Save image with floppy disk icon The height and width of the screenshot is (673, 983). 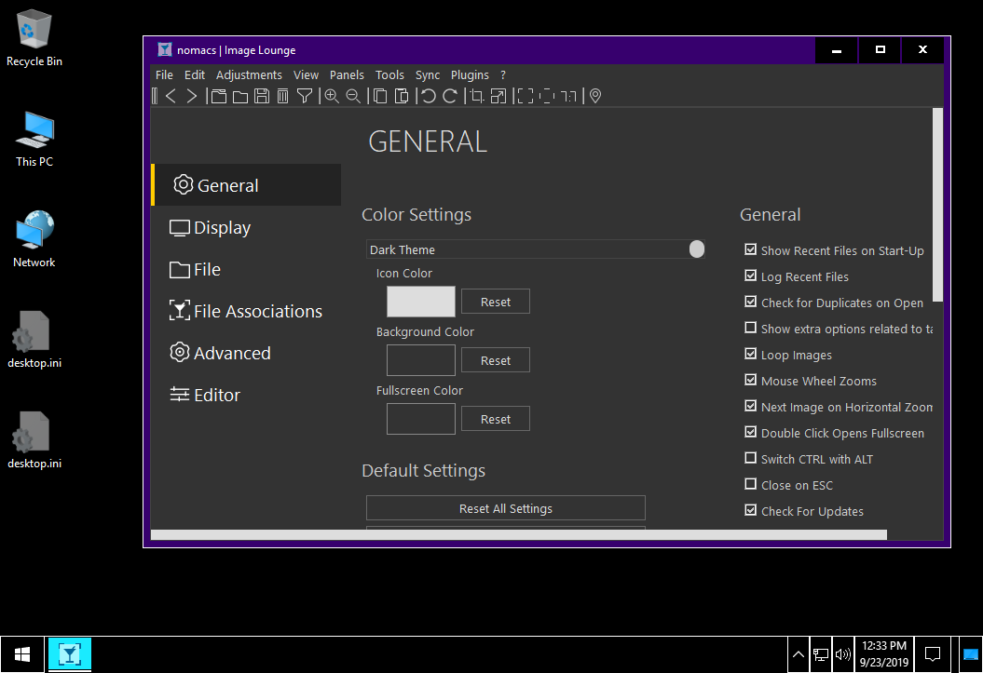click(x=262, y=96)
